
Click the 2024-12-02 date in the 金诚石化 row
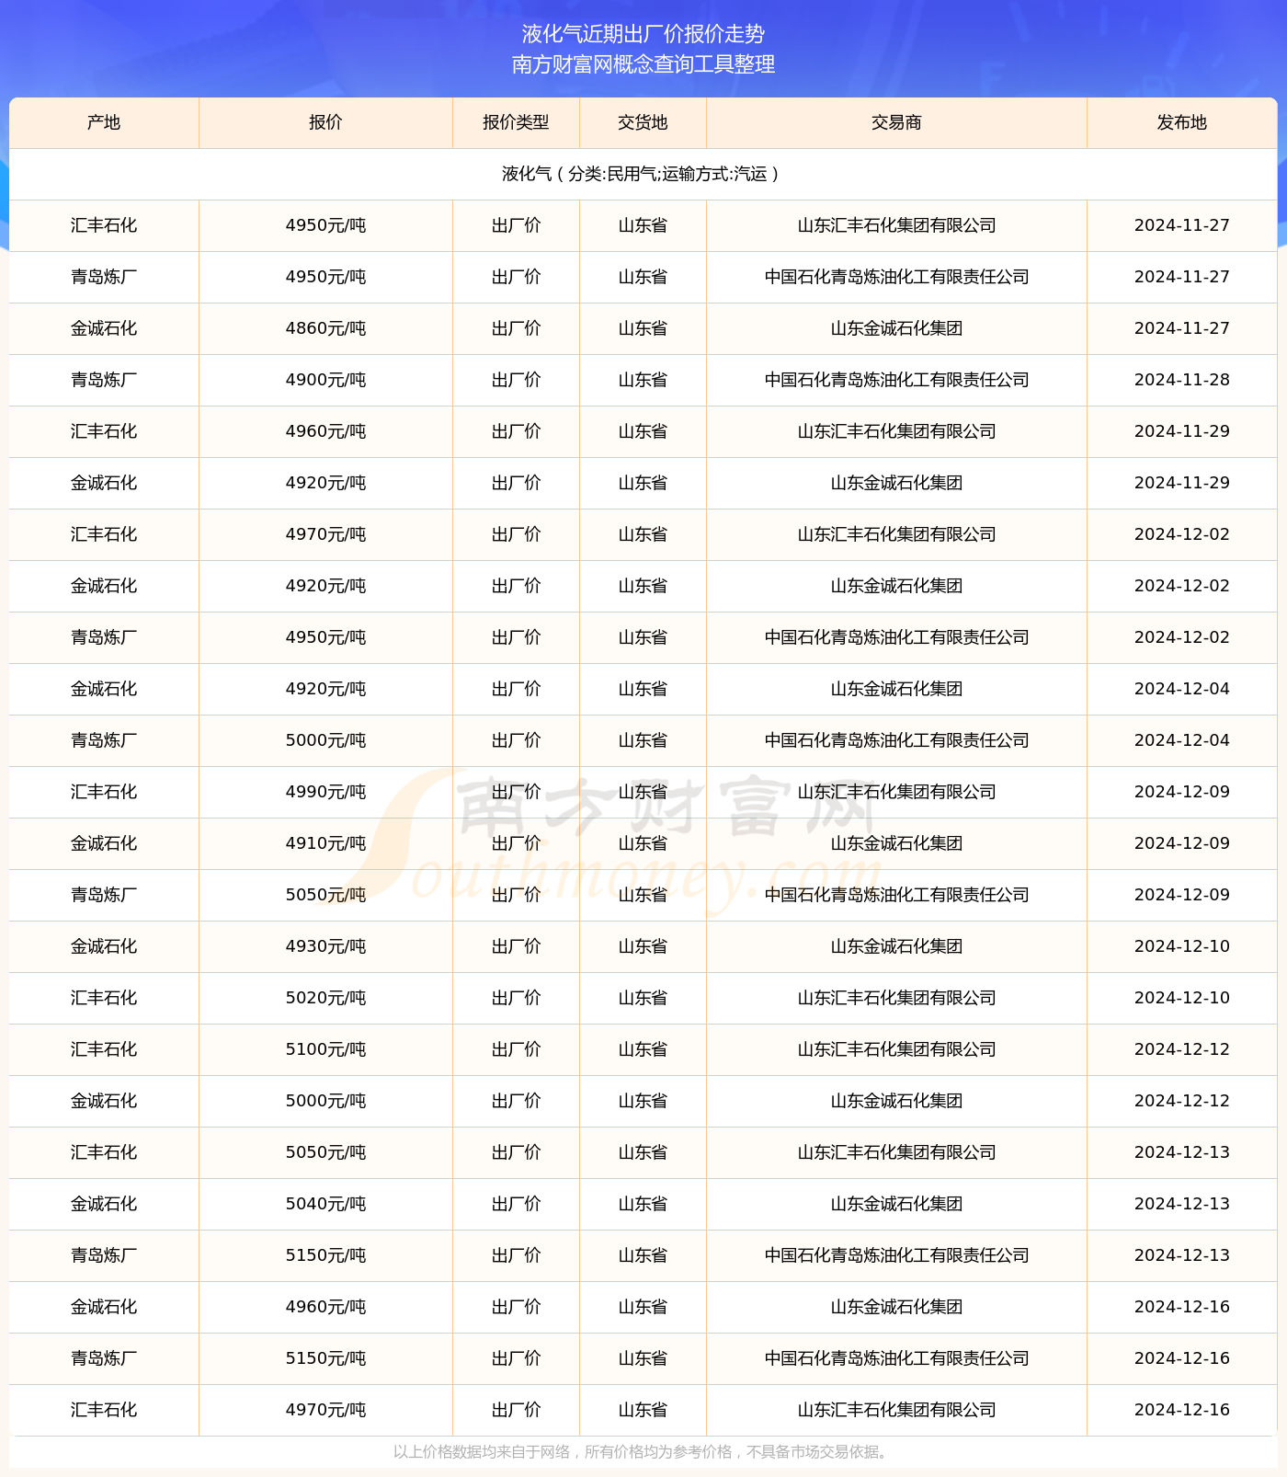coord(1181,586)
